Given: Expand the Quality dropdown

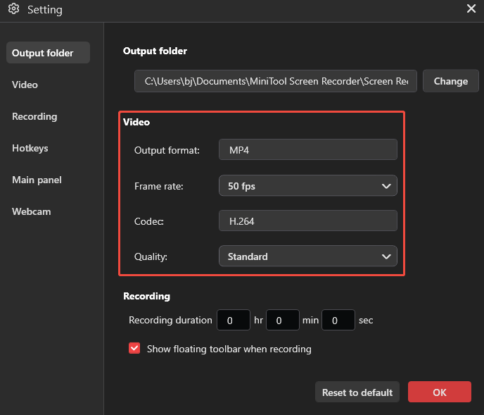Looking at the screenshot, I should pyautogui.click(x=307, y=256).
